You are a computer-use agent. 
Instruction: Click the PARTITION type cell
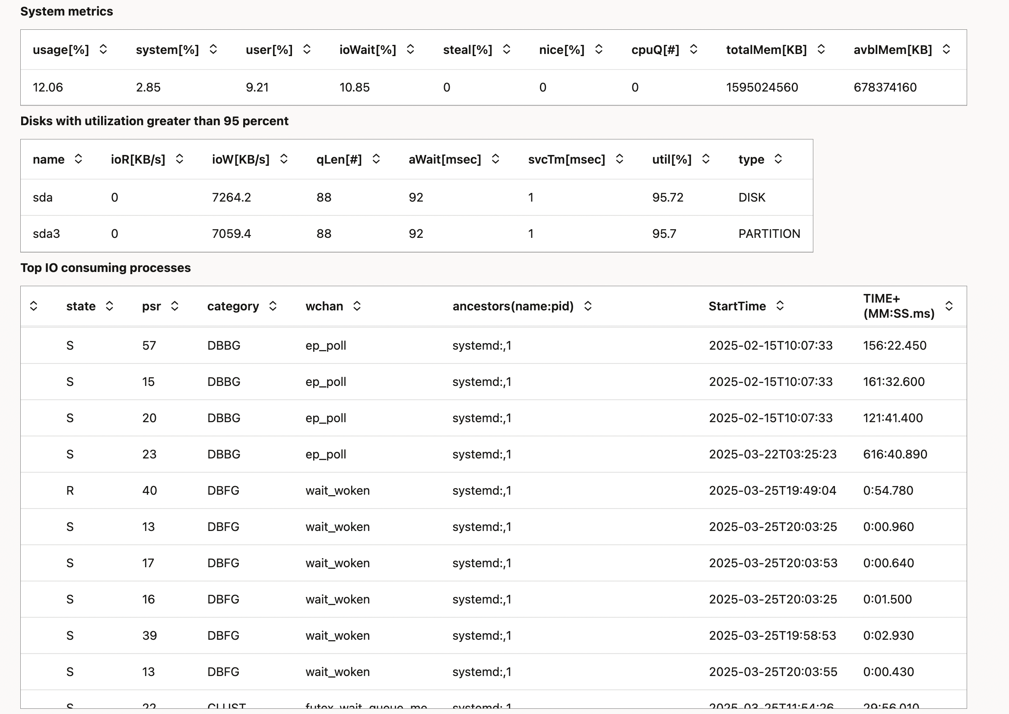(x=769, y=234)
